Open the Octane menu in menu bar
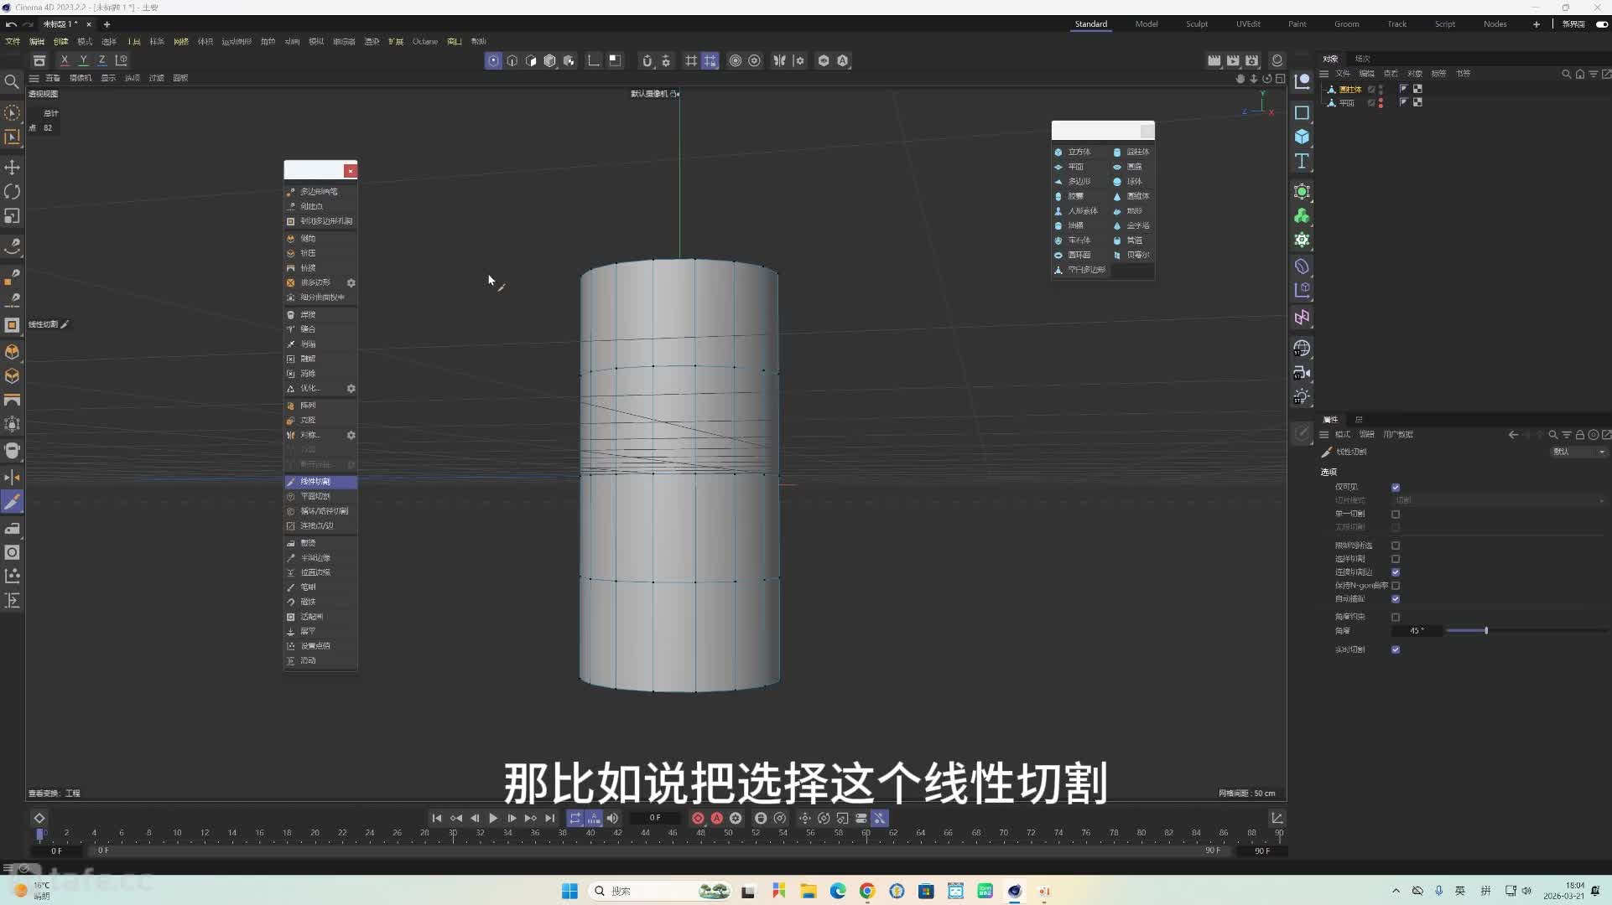 425,41
